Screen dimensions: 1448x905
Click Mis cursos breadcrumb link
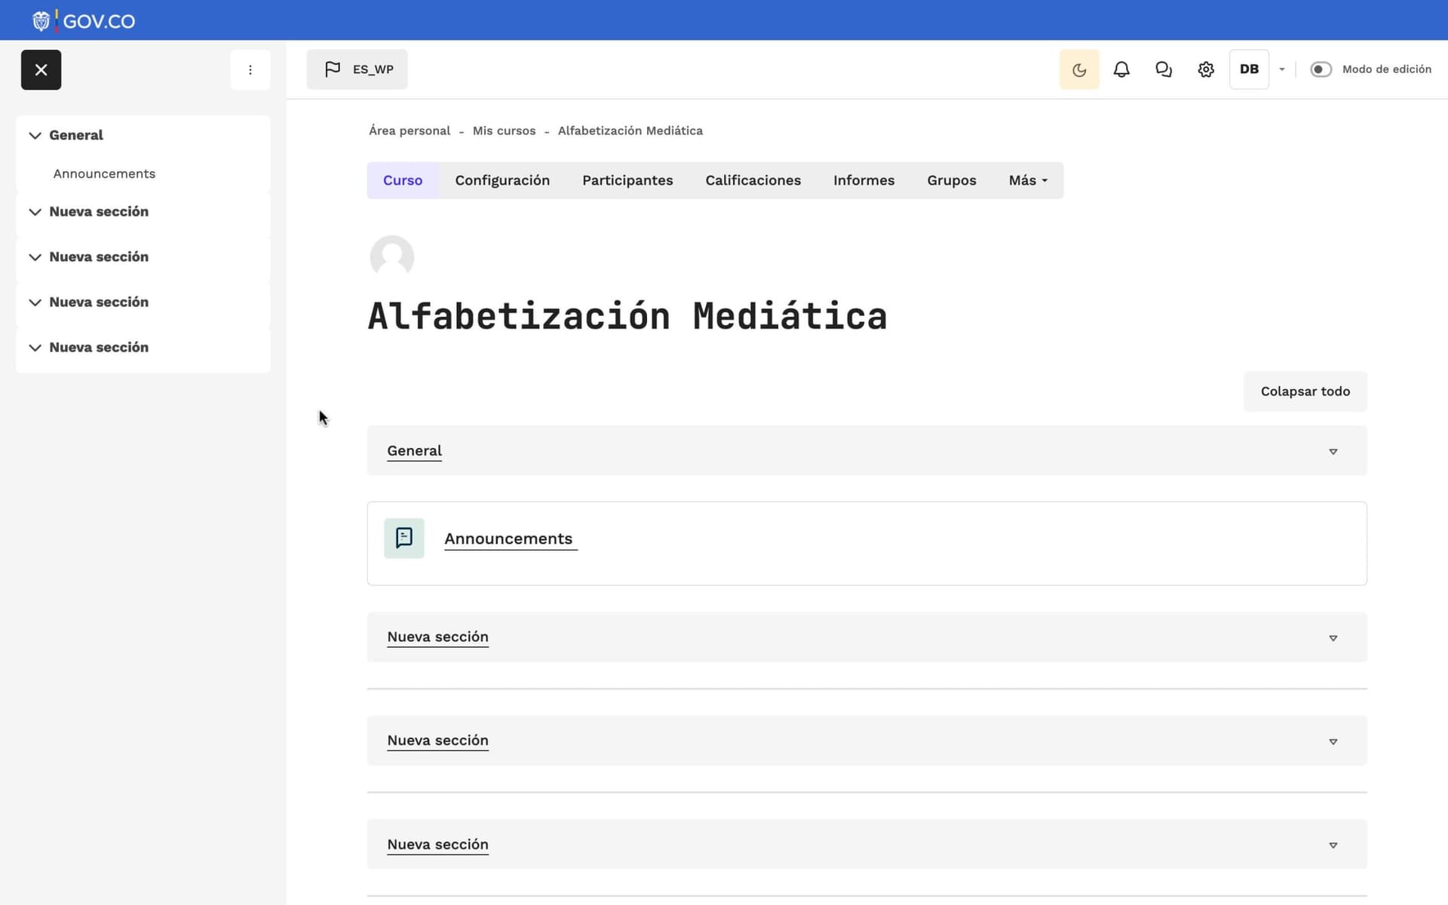[x=504, y=130]
